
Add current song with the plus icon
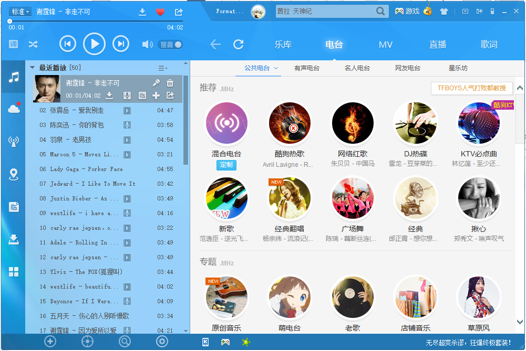coord(156,96)
